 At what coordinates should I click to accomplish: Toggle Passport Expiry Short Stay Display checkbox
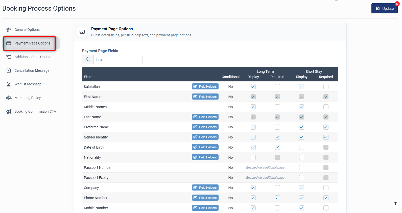coord(302,178)
